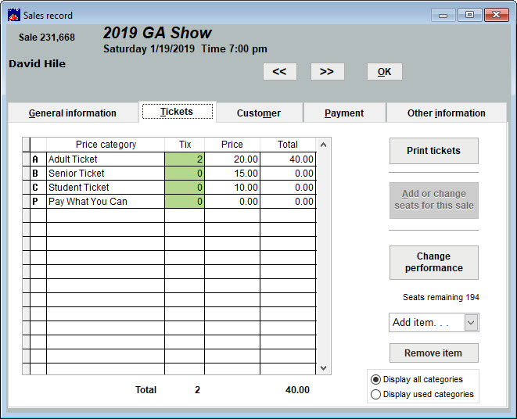Select the Student Ticket category name
Image resolution: width=517 pixels, height=419 pixels.
click(x=106, y=188)
